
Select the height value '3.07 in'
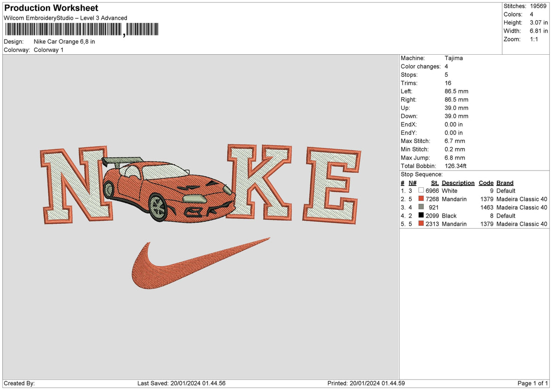click(x=538, y=23)
